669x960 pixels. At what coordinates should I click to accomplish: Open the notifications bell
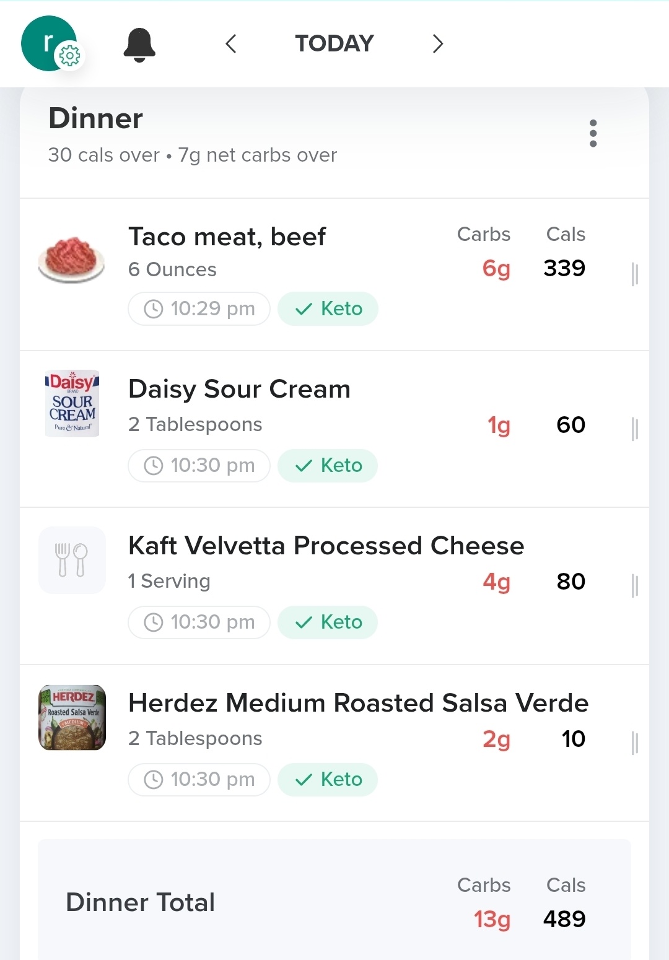(x=139, y=45)
